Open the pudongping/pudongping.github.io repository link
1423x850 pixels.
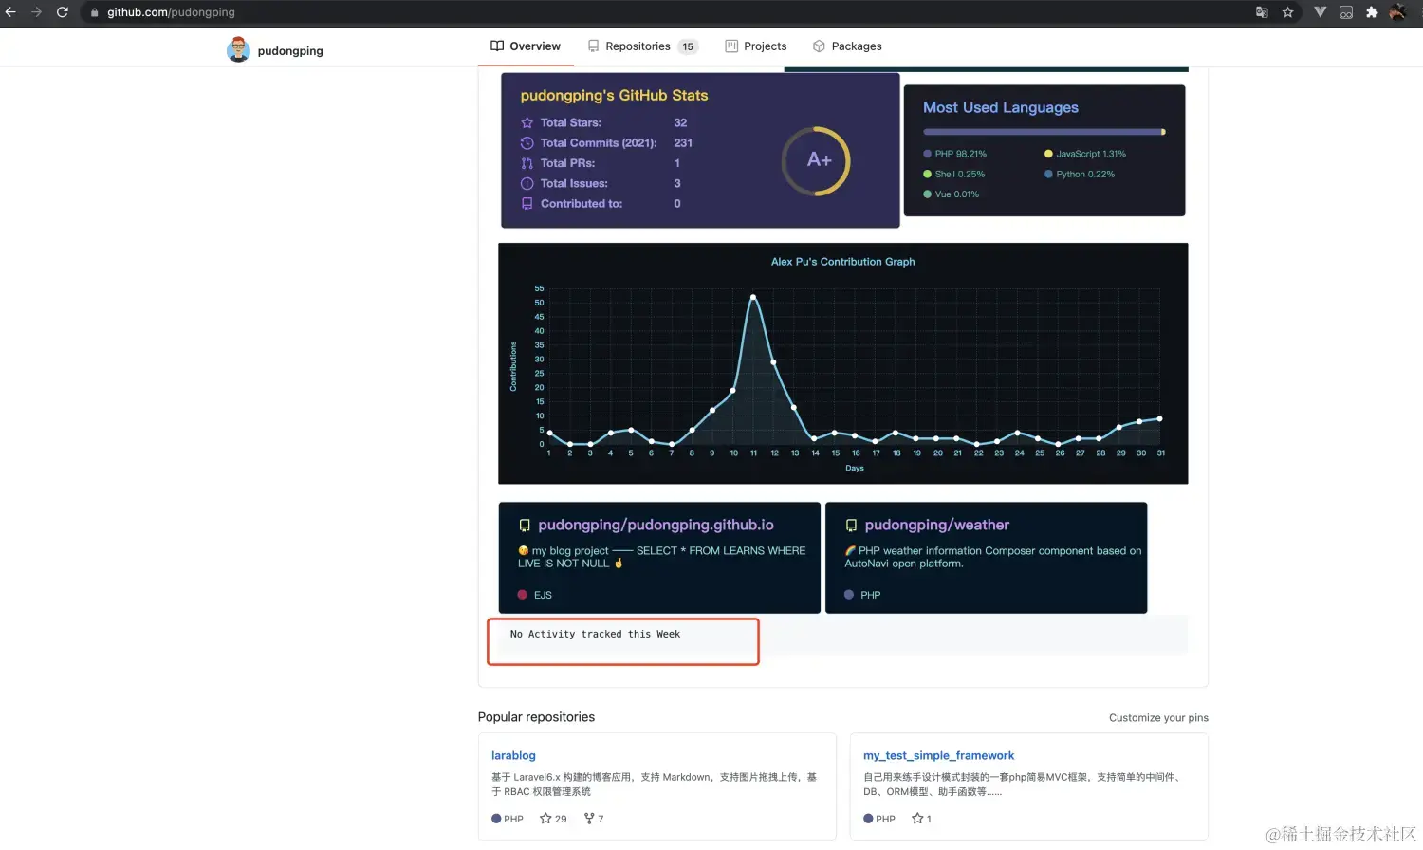pyautogui.click(x=656, y=525)
